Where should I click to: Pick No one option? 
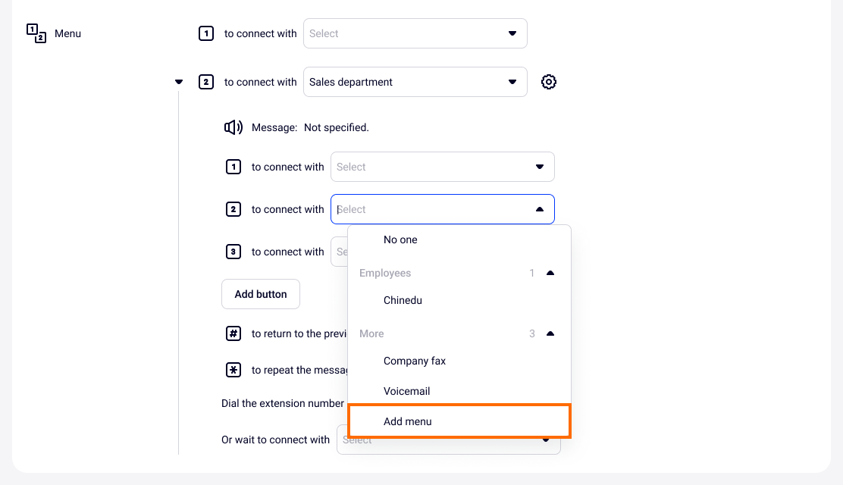point(400,239)
